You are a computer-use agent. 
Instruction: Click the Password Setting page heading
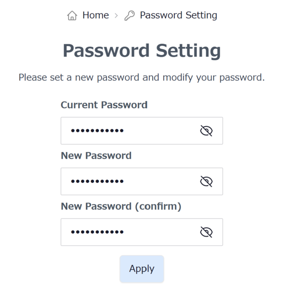(x=142, y=51)
